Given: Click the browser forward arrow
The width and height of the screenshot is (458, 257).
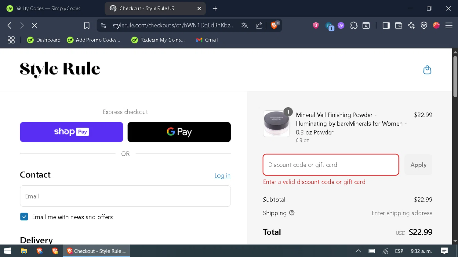Looking at the screenshot, I should (x=22, y=26).
